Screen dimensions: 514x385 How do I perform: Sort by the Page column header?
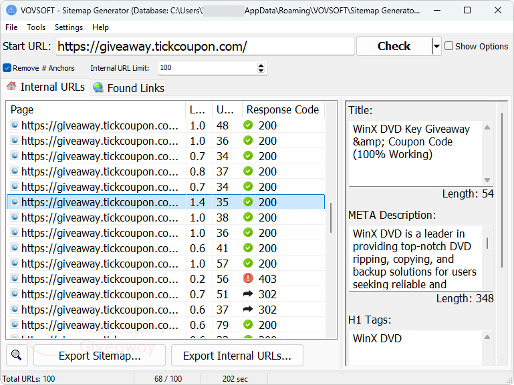[x=96, y=109]
